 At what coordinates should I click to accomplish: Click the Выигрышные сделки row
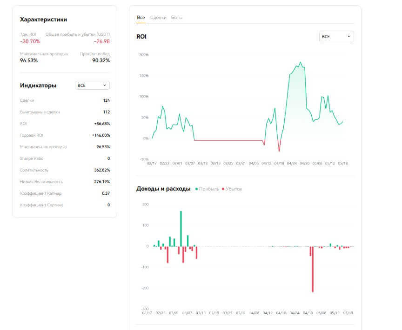65,112
